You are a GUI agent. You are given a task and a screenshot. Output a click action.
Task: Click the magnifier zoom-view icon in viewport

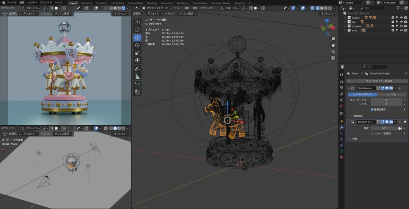pos(333,39)
